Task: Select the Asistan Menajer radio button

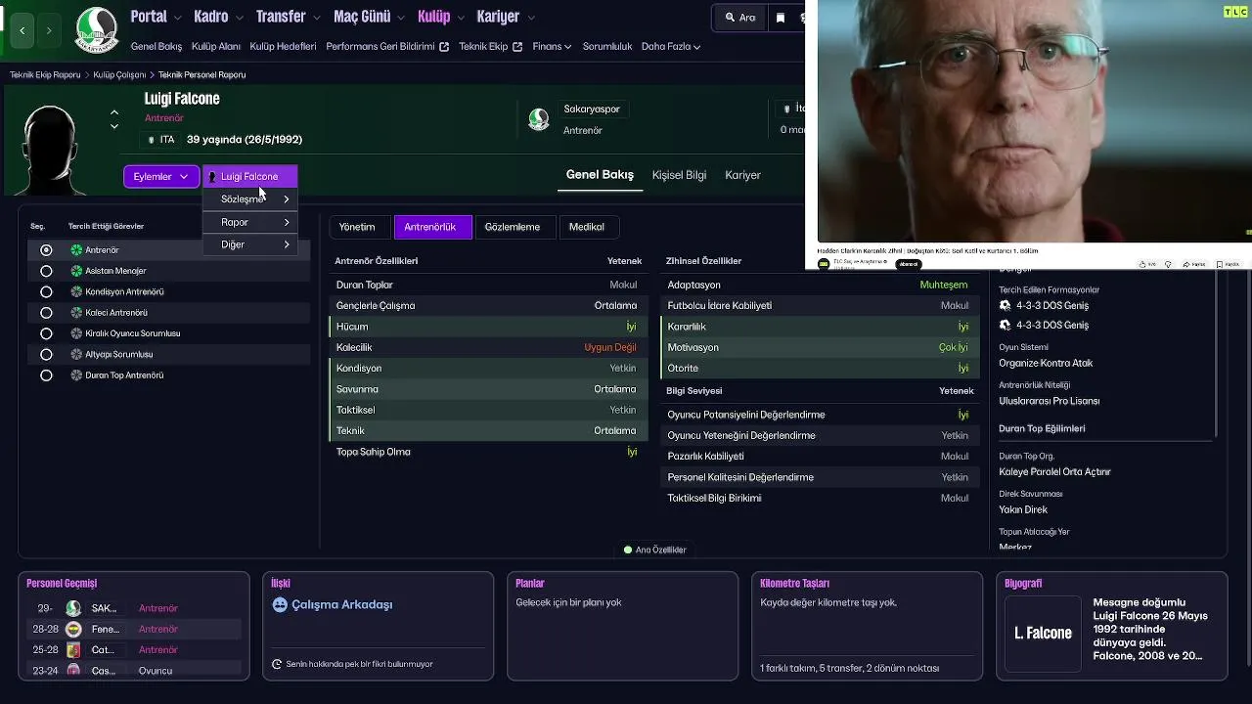Action: coord(46,271)
